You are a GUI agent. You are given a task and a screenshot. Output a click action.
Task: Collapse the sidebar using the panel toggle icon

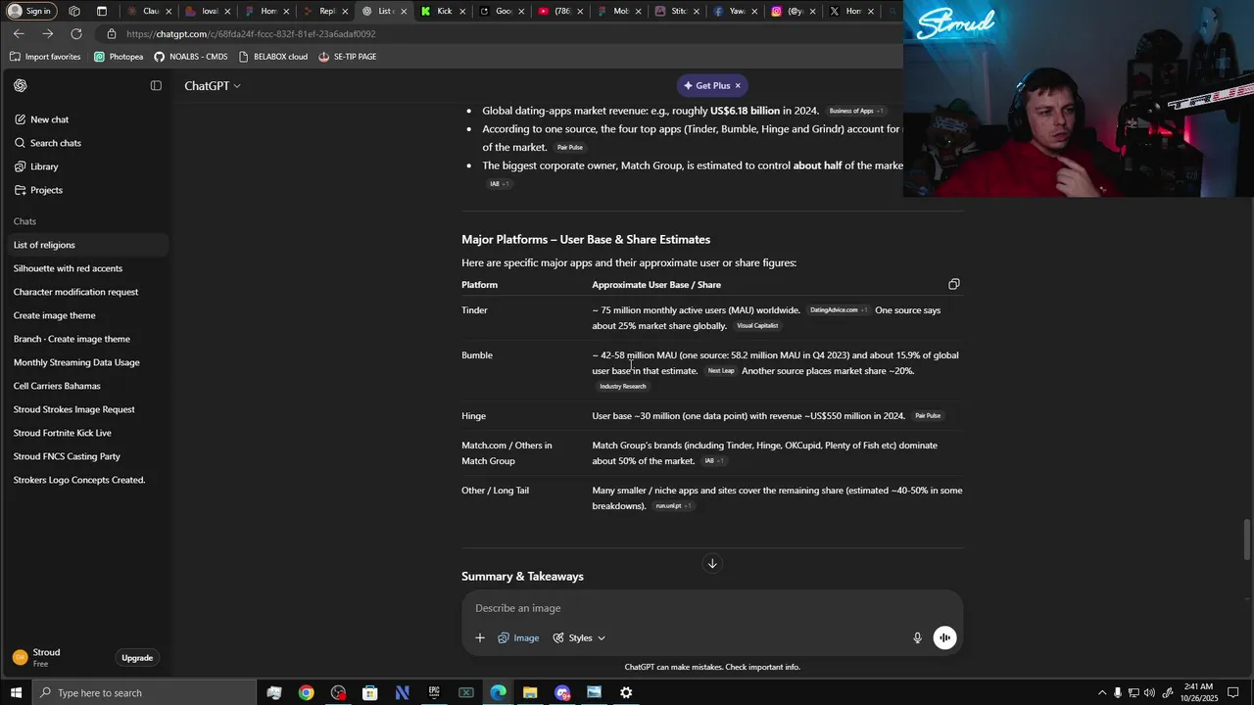156,85
